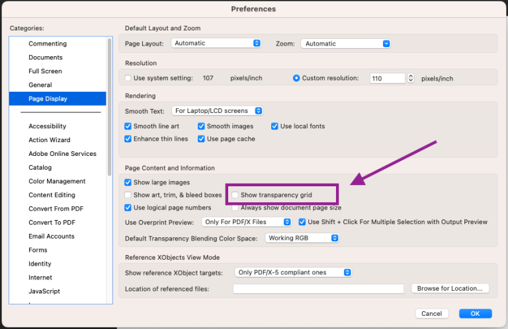
Task: Enable Show transparency grid checkbox
Action: click(235, 195)
